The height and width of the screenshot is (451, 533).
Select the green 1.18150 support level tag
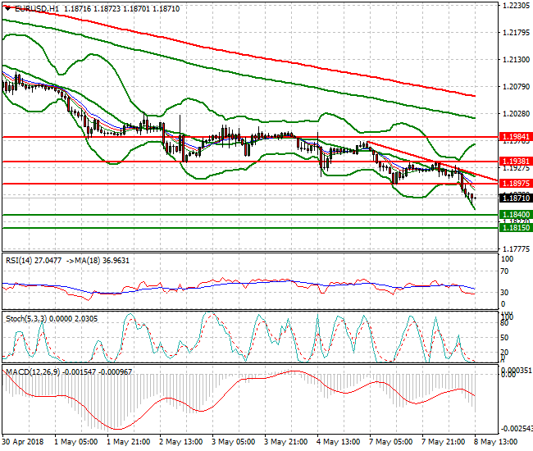pyautogui.click(x=514, y=228)
